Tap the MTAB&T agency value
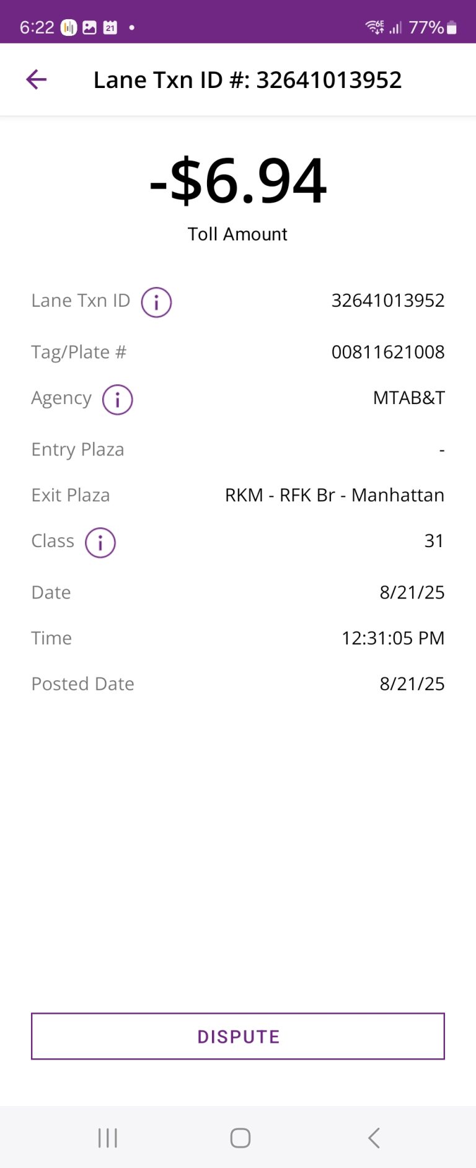Viewport: 476px width, 1168px height. [x=408, y=398]
